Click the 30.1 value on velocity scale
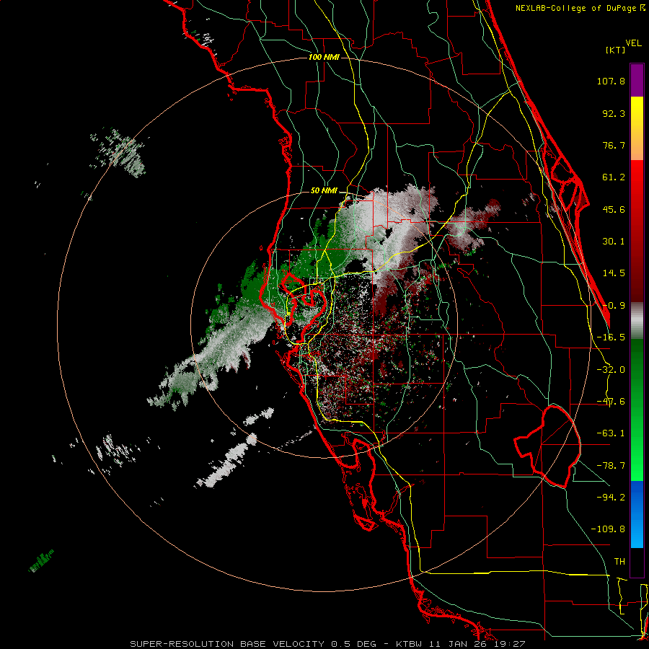649x649 pixels. coord(614,242)
